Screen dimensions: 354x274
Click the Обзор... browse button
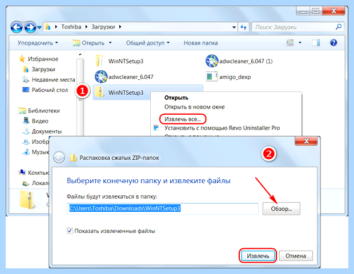[281, 209]
